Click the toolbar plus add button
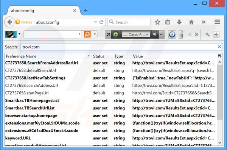 [216, 34]
